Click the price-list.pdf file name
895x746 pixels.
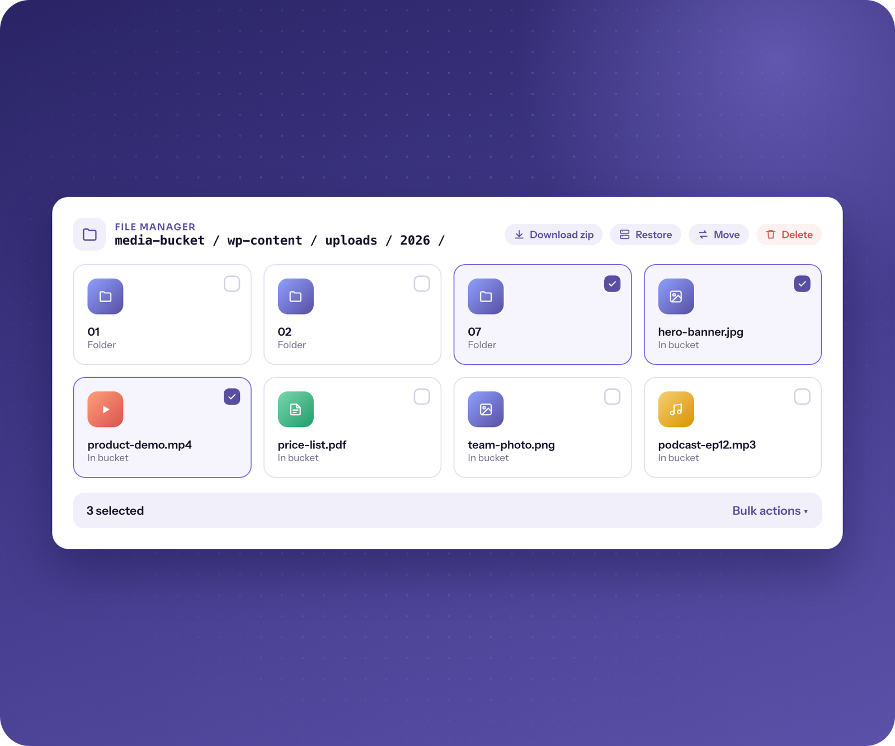(312, 445)
